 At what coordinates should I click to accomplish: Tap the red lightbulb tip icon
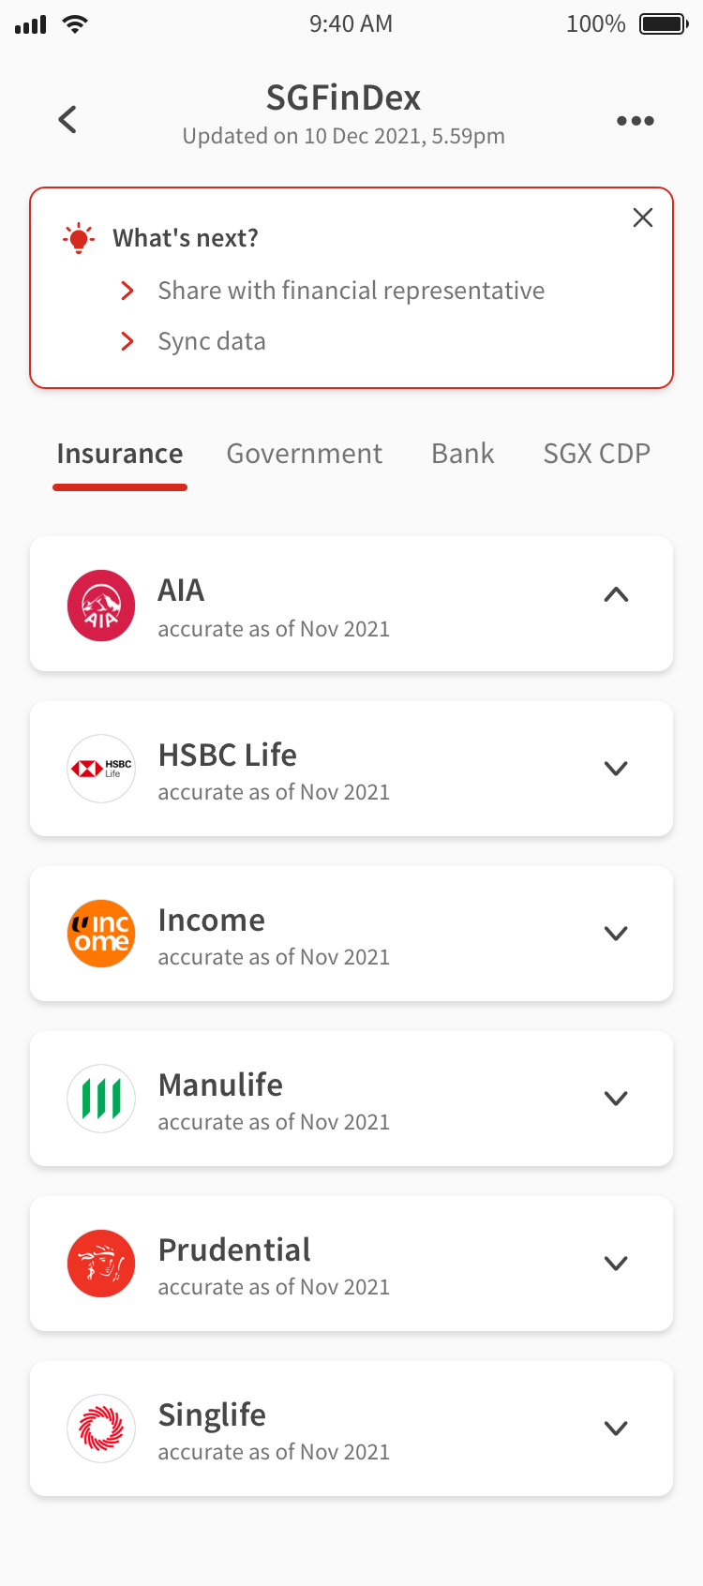(79, 239)
